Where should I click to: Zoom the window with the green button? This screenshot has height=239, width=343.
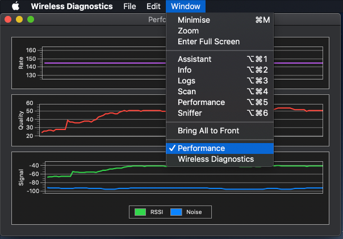[31, 19]
